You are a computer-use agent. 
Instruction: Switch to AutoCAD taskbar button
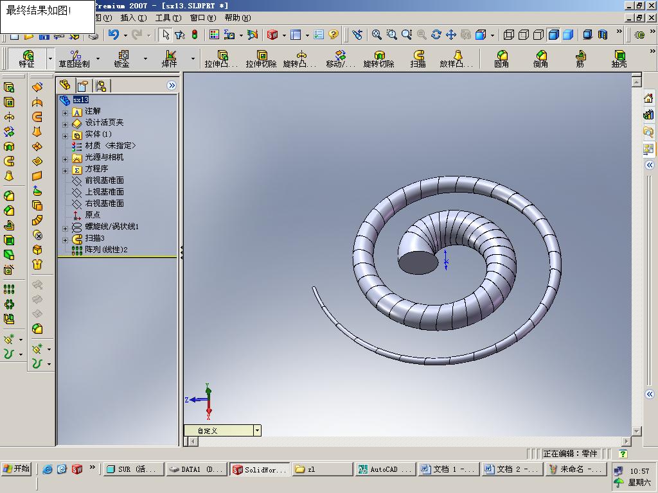386,469
